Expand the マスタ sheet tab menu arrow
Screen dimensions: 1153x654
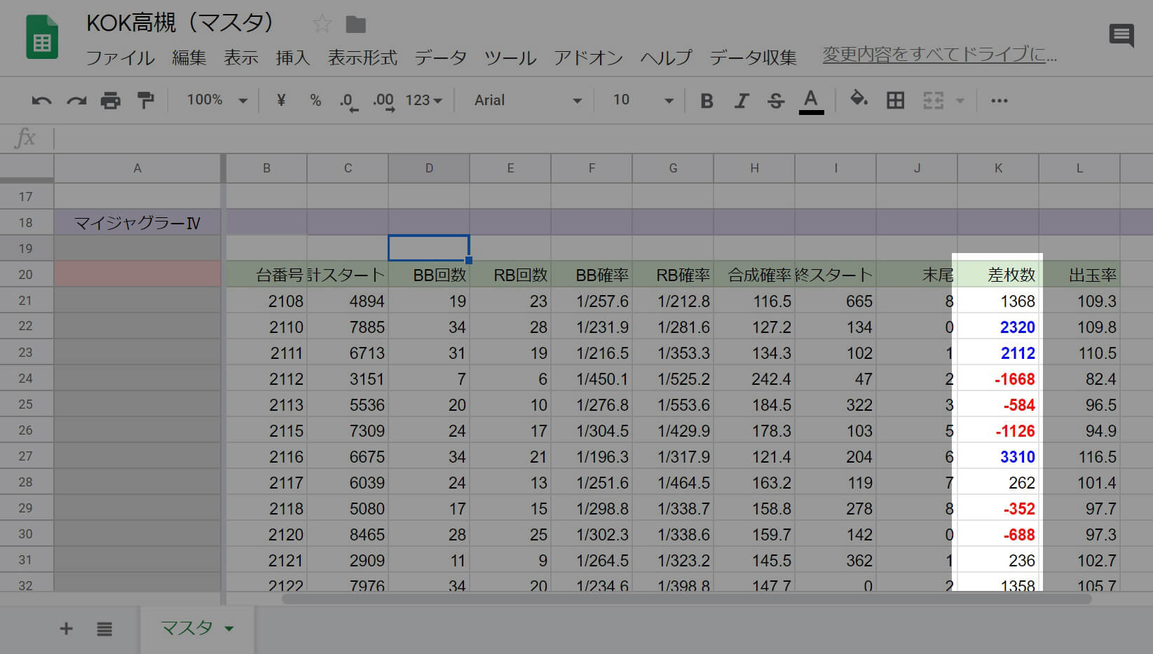[229, 629]
